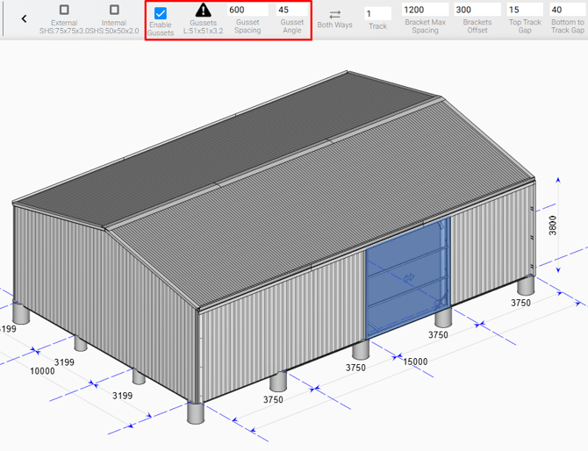Select the External SHS 75x75x3.0 section icon
Image resolution: width=588 pixels, height=451 pixels.
[64, 11]
